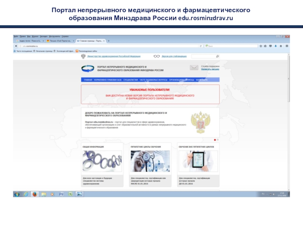Viewport: 303px width, 227px height.
Task: Switch to Firefox on the taskbar
Action: [35, 194]
